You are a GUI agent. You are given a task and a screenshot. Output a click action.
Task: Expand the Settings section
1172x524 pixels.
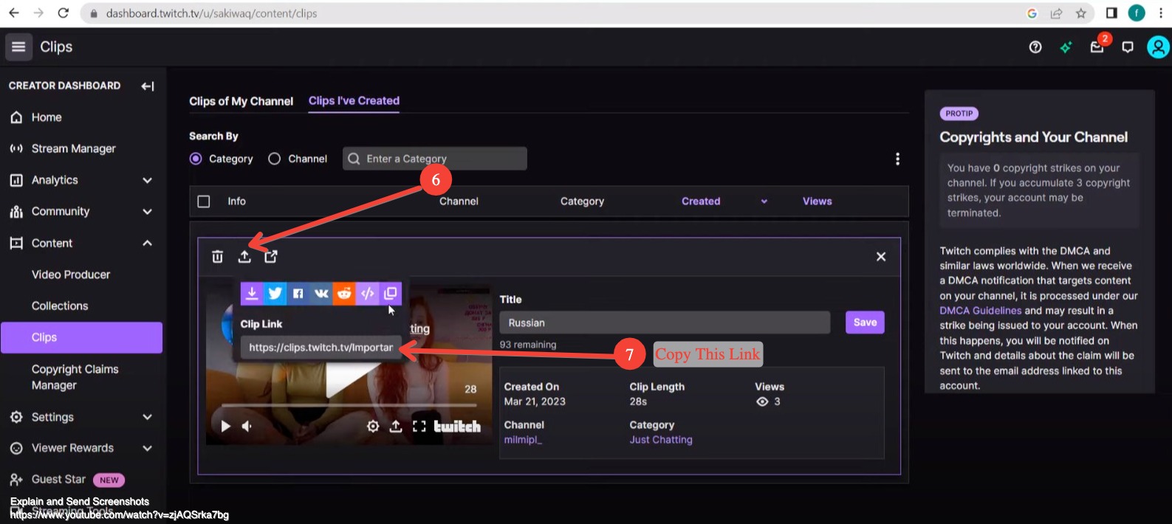pos(147,417)
